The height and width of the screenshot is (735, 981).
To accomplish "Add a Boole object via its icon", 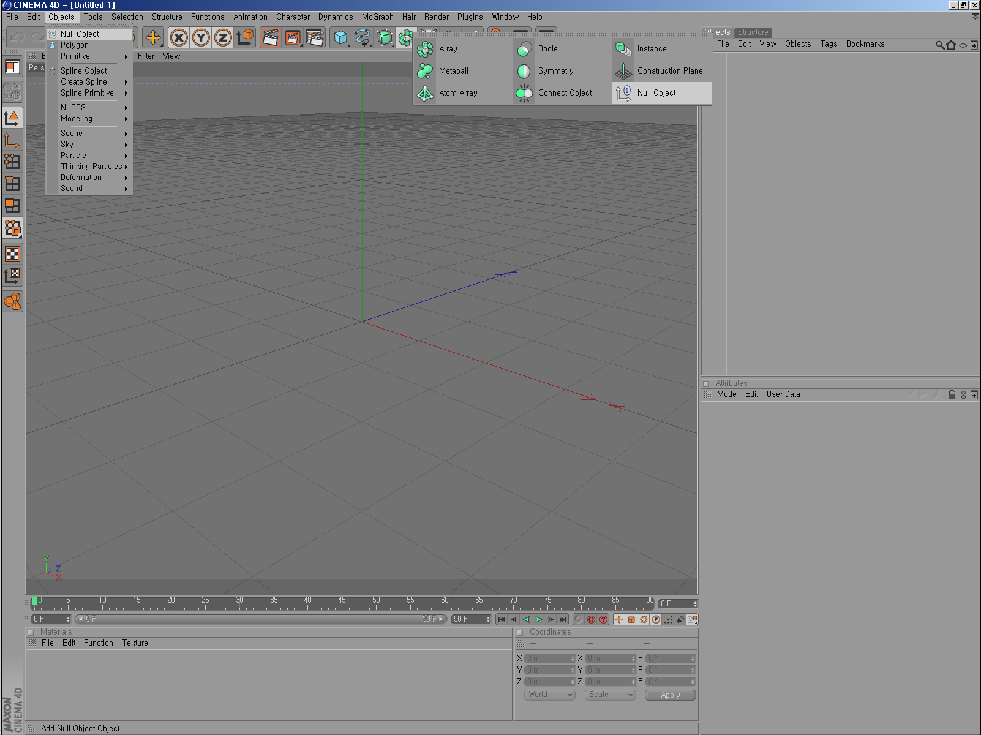I will pyautogui.click(x=524, y=49).
